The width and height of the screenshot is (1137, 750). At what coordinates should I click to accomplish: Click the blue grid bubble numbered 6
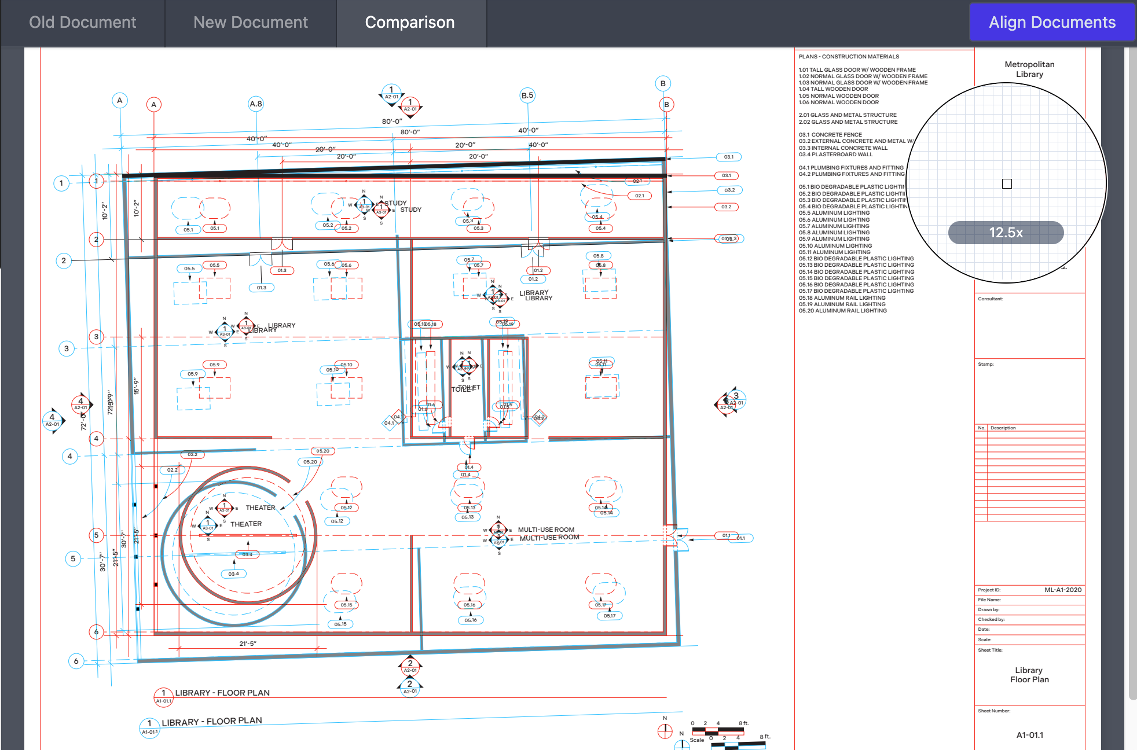click(x=76, y=661)
